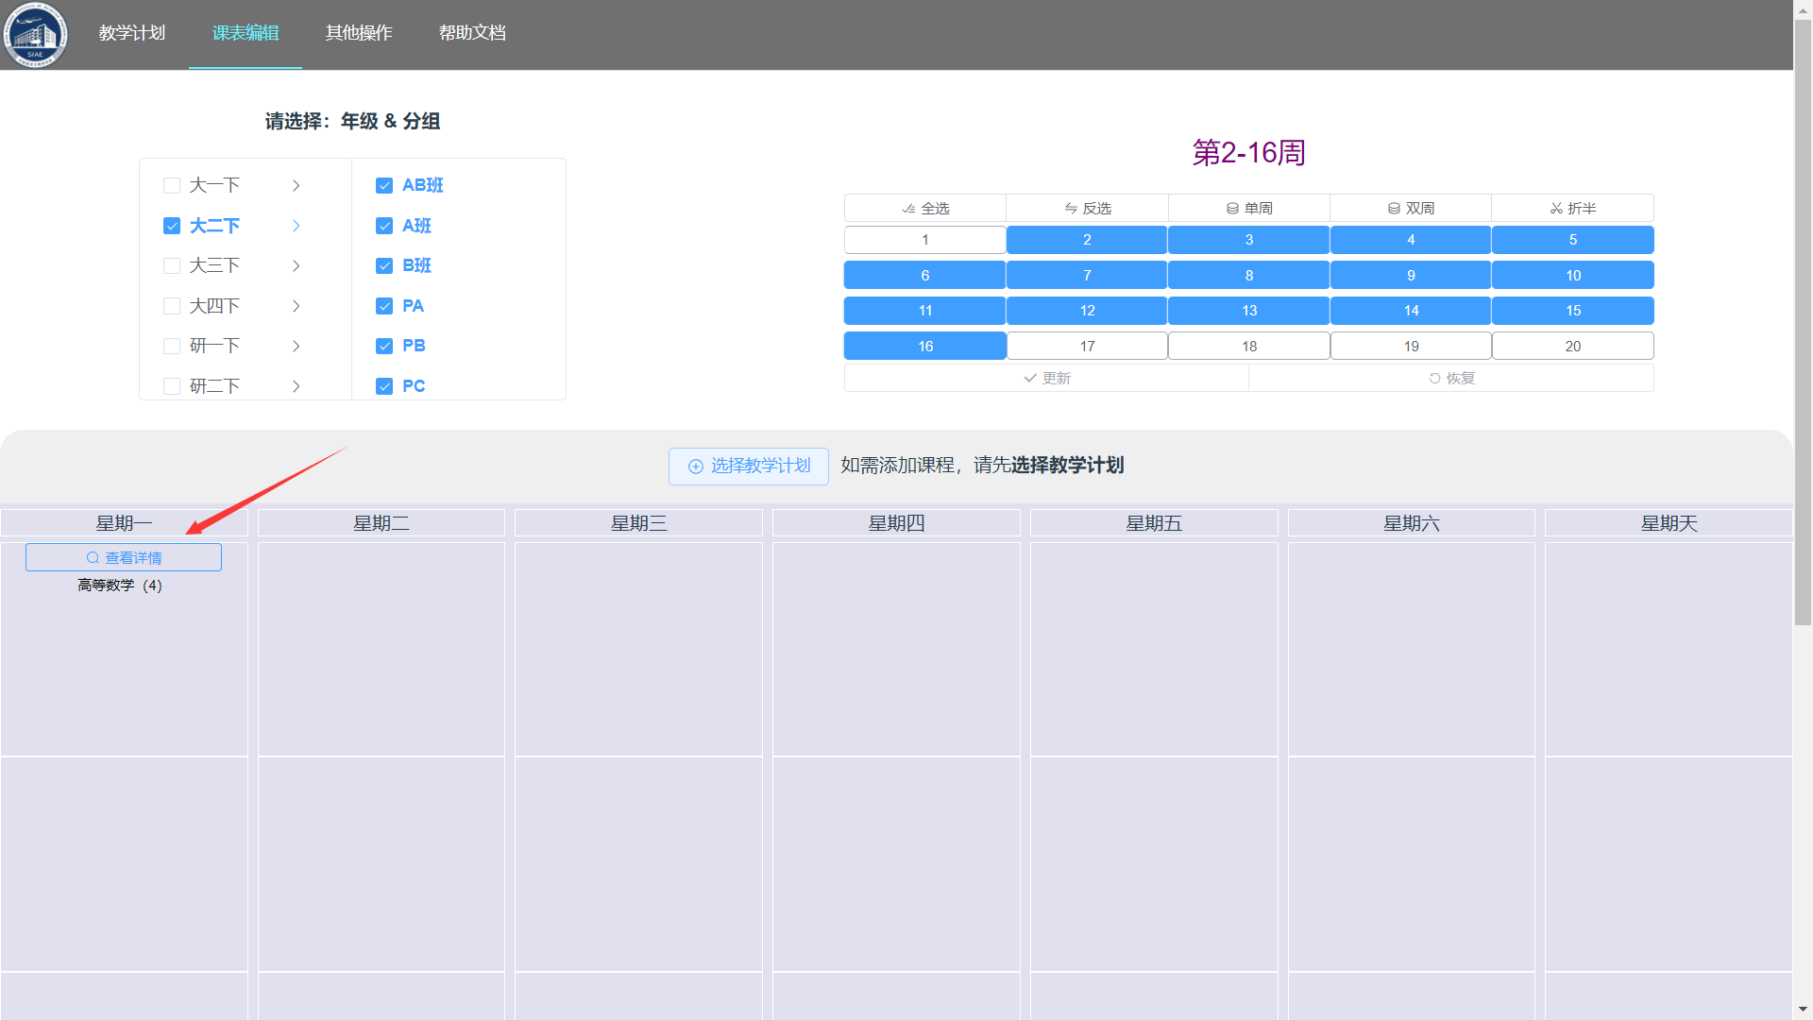Expand the 研二下 chevron arrow

[297, 386]
